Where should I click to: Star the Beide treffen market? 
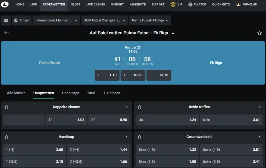coord(139,107)
